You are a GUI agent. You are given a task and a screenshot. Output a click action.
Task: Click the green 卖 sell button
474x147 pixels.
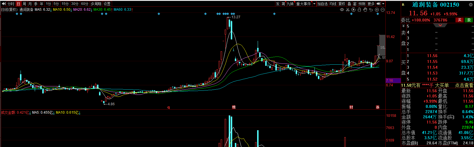469,20
